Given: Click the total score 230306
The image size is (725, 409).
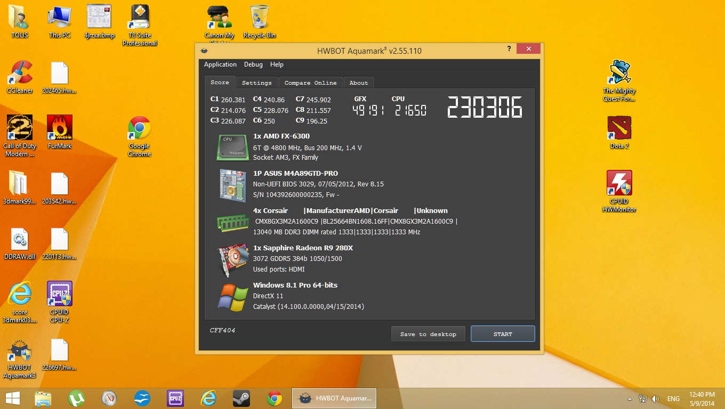Looking at the screenshot, I should 484,108.
